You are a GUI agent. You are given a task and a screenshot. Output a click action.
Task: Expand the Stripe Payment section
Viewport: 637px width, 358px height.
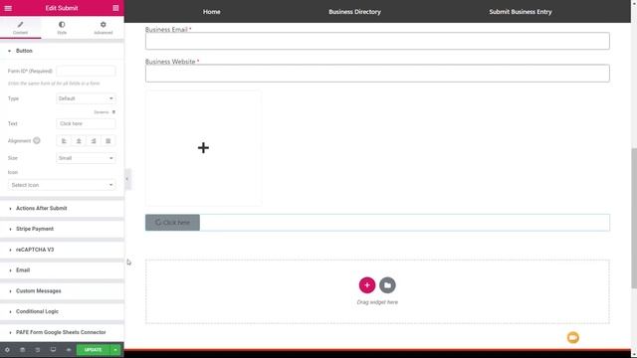[x=62, y=229]
